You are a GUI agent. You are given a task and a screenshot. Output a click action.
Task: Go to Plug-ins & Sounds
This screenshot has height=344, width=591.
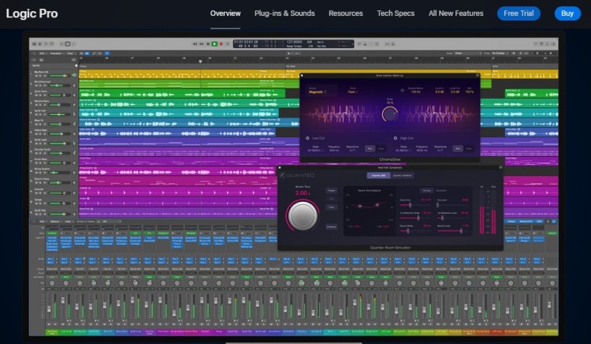(284, 13)
